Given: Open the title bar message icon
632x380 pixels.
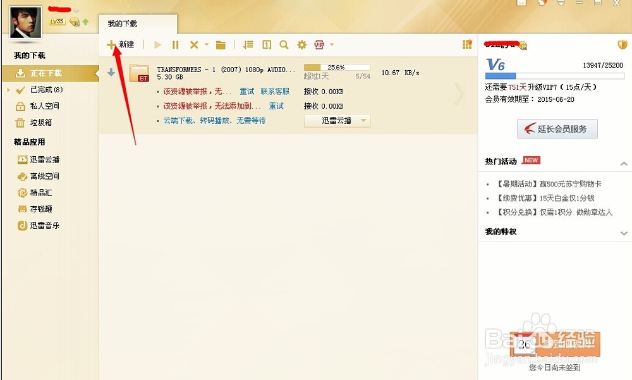Looking at the screenshot, I should pos(521,3).
